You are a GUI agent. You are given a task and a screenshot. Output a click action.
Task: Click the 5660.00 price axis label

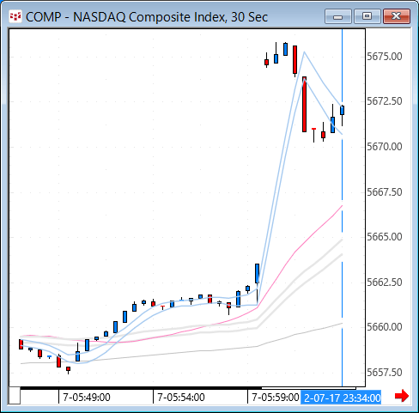pyautogui.click(x=385, y=327)
